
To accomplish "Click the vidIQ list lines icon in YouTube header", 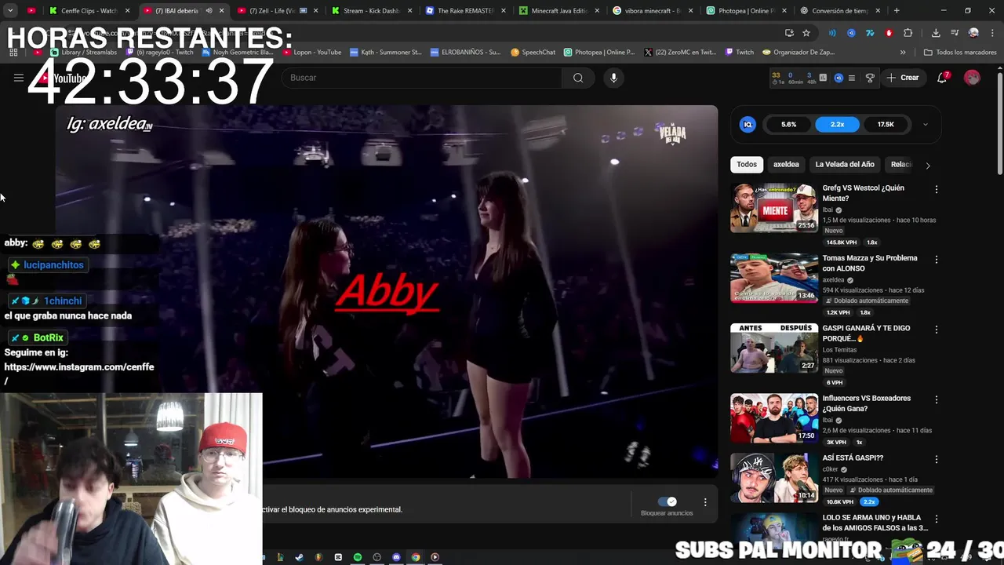I will pyautogui.click(x=852, y=78).
